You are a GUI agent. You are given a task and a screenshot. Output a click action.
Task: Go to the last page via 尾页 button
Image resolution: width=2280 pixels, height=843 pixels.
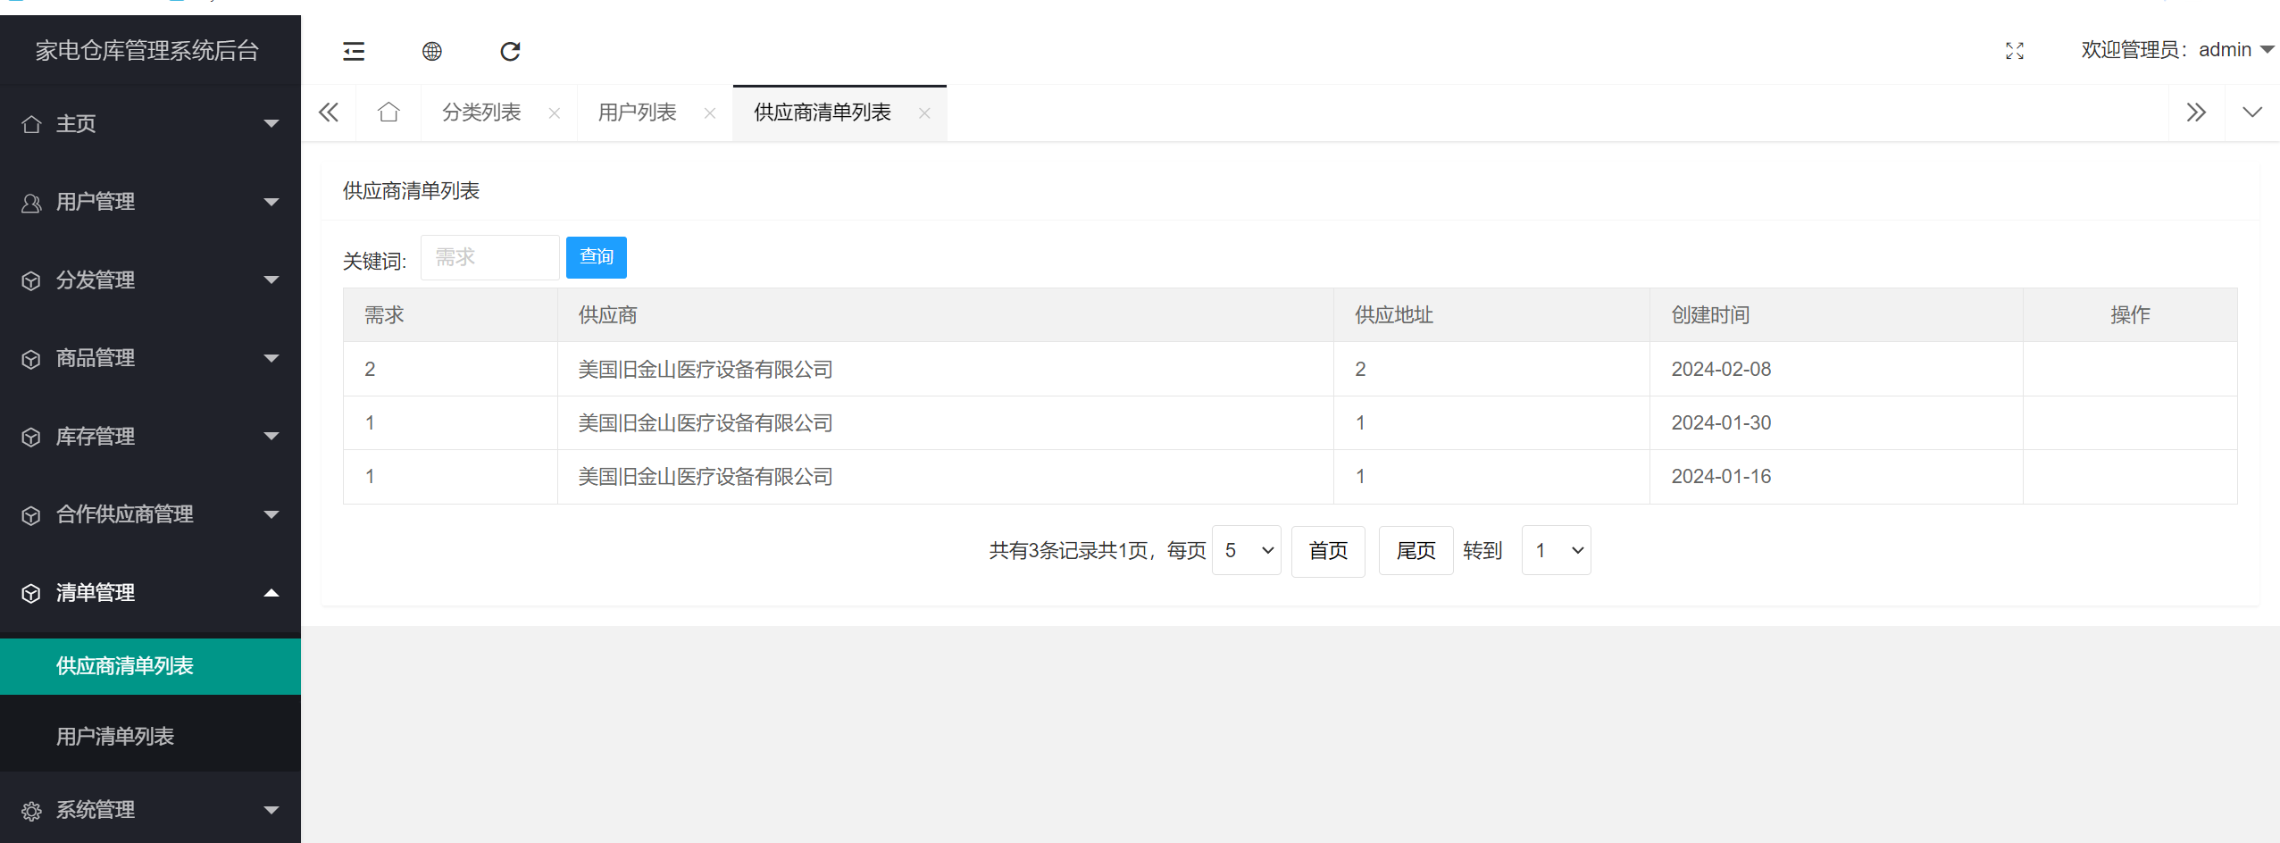pos(1414,550)
